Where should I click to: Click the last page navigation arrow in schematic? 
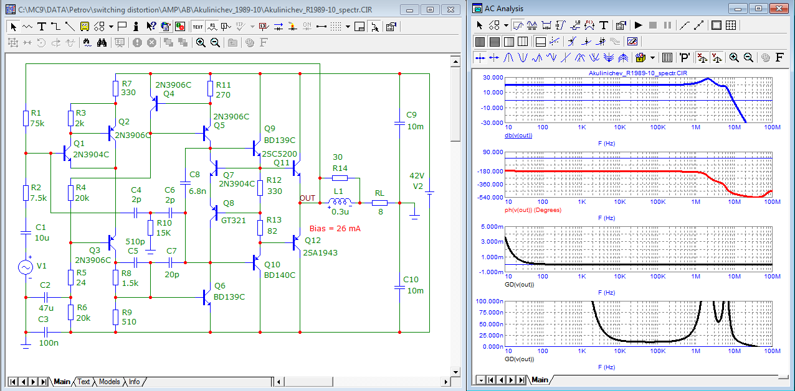[43, 382]
